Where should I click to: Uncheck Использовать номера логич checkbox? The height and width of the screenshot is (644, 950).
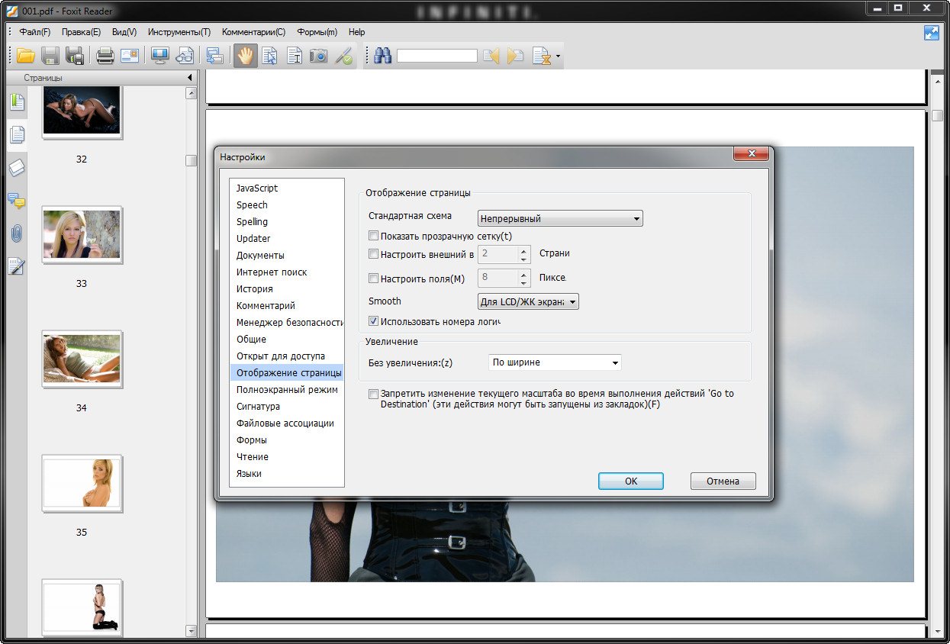[x=373, y=321]
